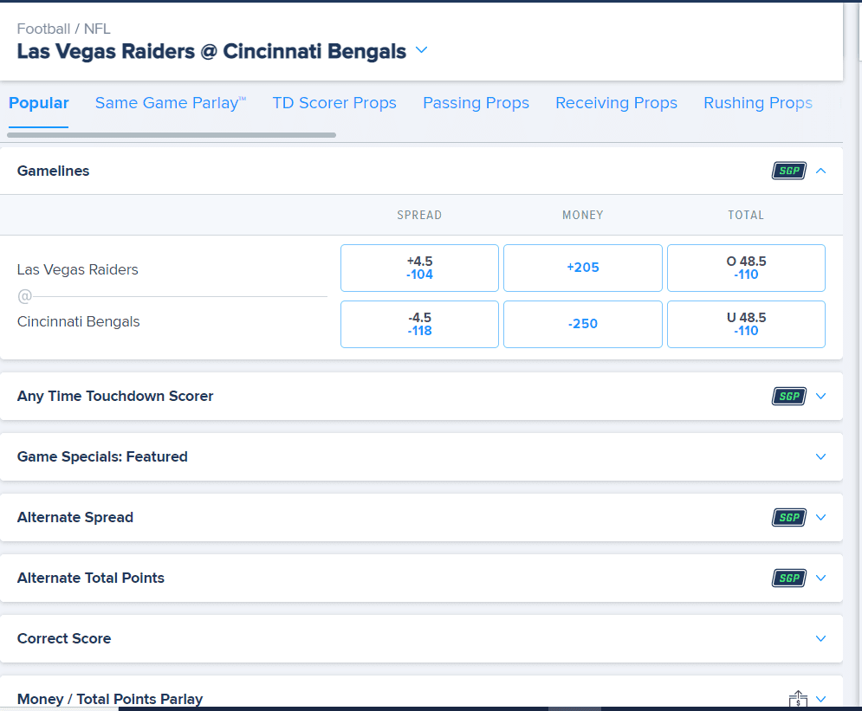Click the NFL breadcrumb link

[x=97, y=29]
